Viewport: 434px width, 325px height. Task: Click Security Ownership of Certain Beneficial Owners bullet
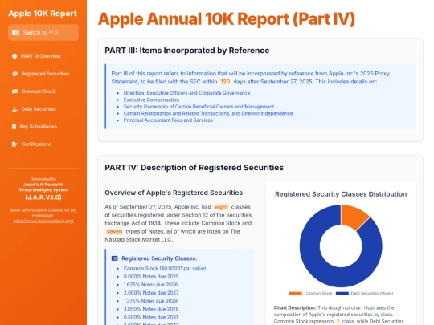pos(199,107)
